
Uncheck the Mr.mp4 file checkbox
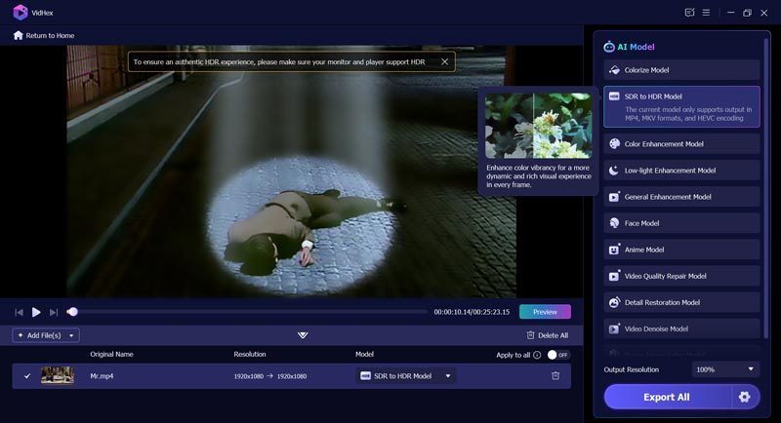pyautogui.click(x=27, y=376)
